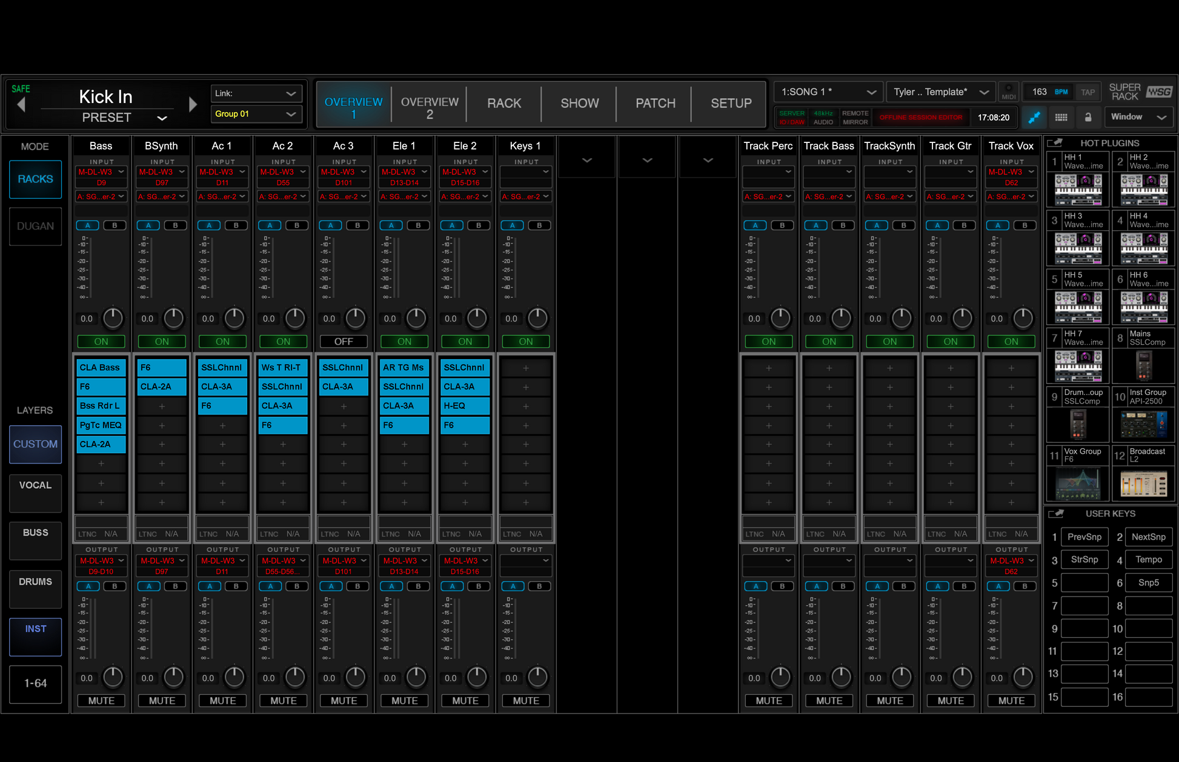1179x762 pixels.
Task: Click the TAP tempo button
Action: coord(1088,92)
